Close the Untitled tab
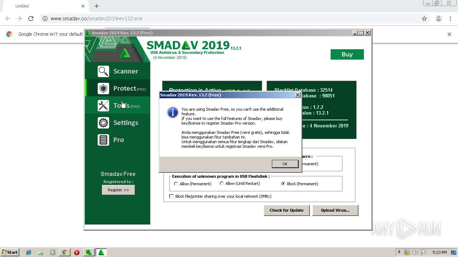Screen dimensions: 458x257 pos(83,6)
